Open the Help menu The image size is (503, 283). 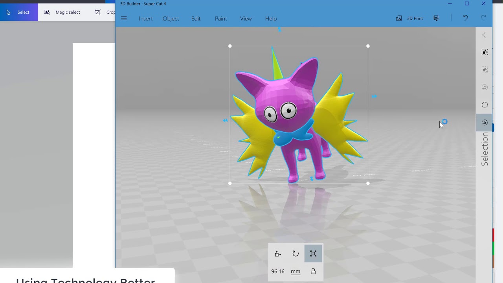pos(271,18)
